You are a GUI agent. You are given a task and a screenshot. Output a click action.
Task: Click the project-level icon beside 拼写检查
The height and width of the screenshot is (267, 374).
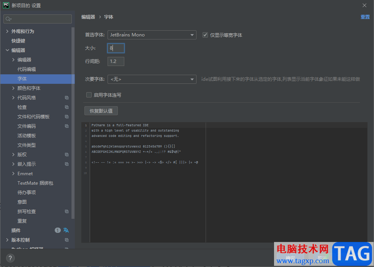pyautogui.click(x=67, y=212)
